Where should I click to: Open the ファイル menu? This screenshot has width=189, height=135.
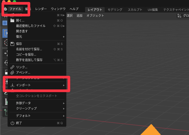point(15,9)
